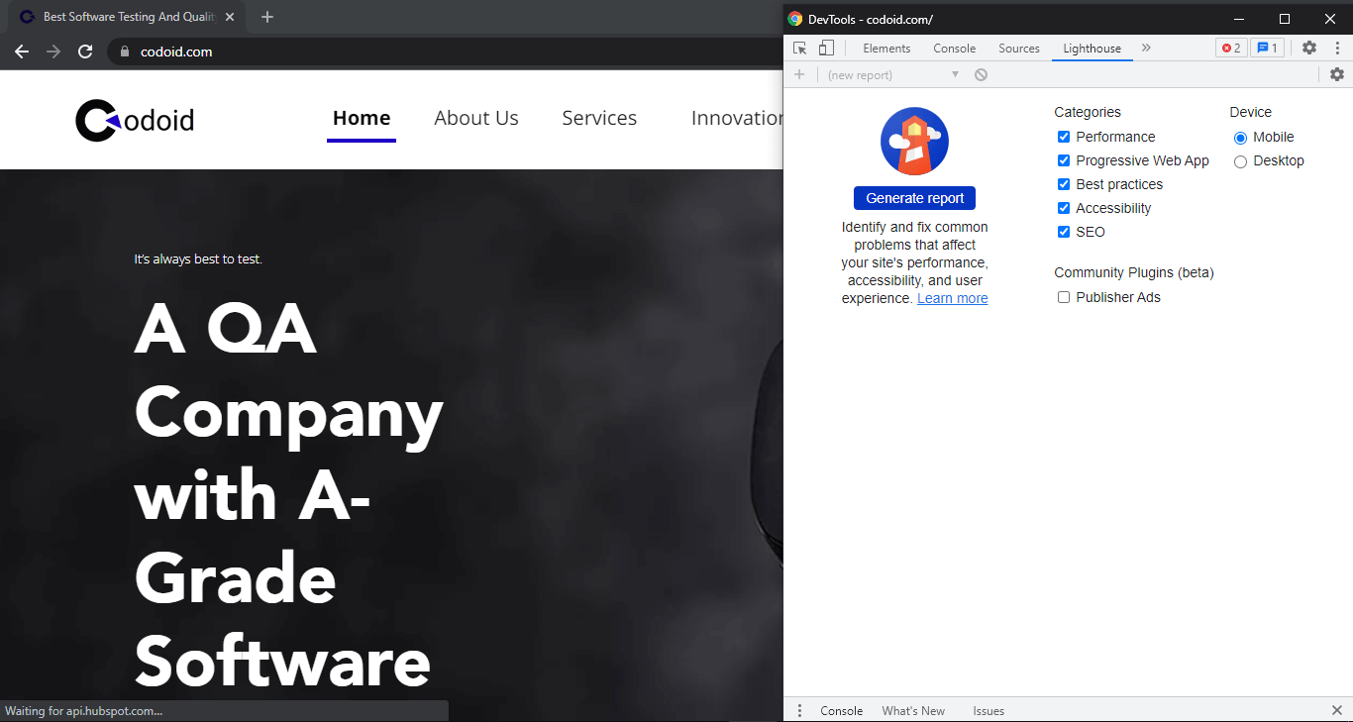Open the DevTools three-dot customize menu
The image size is (1353, 722).
pyautogui.click(x=1336, y=48)
